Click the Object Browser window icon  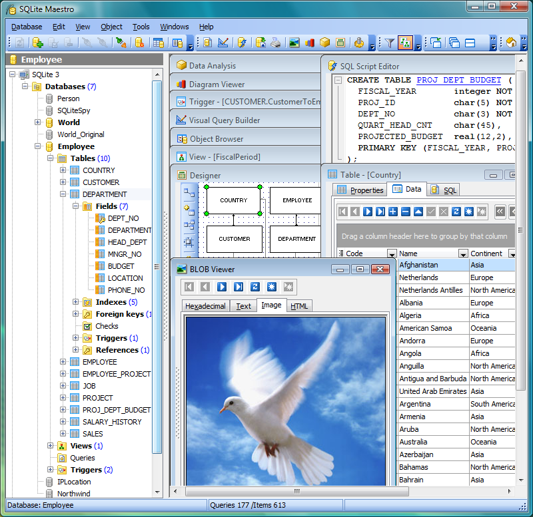[182, 139]
